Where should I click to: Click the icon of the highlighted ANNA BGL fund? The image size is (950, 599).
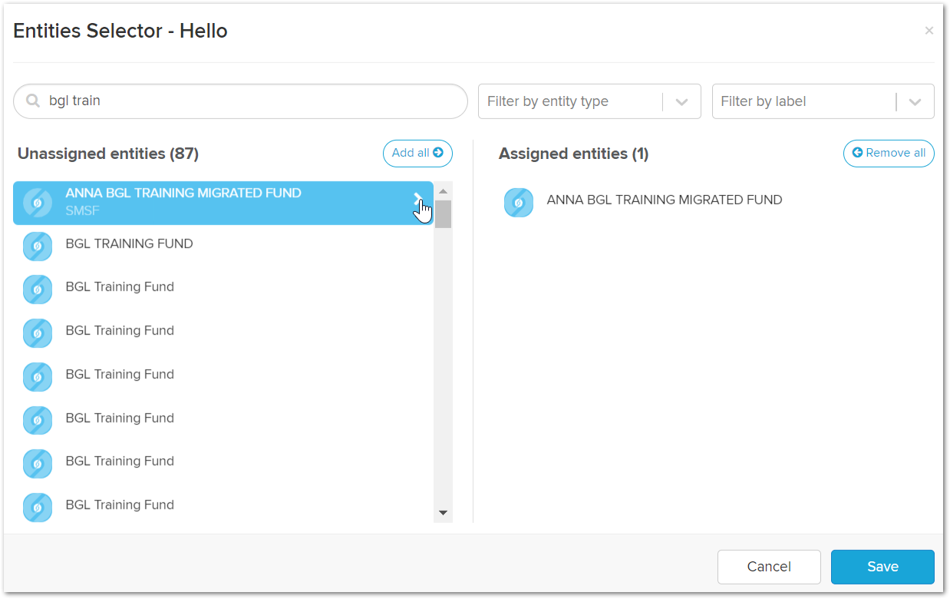coord(38,203)
